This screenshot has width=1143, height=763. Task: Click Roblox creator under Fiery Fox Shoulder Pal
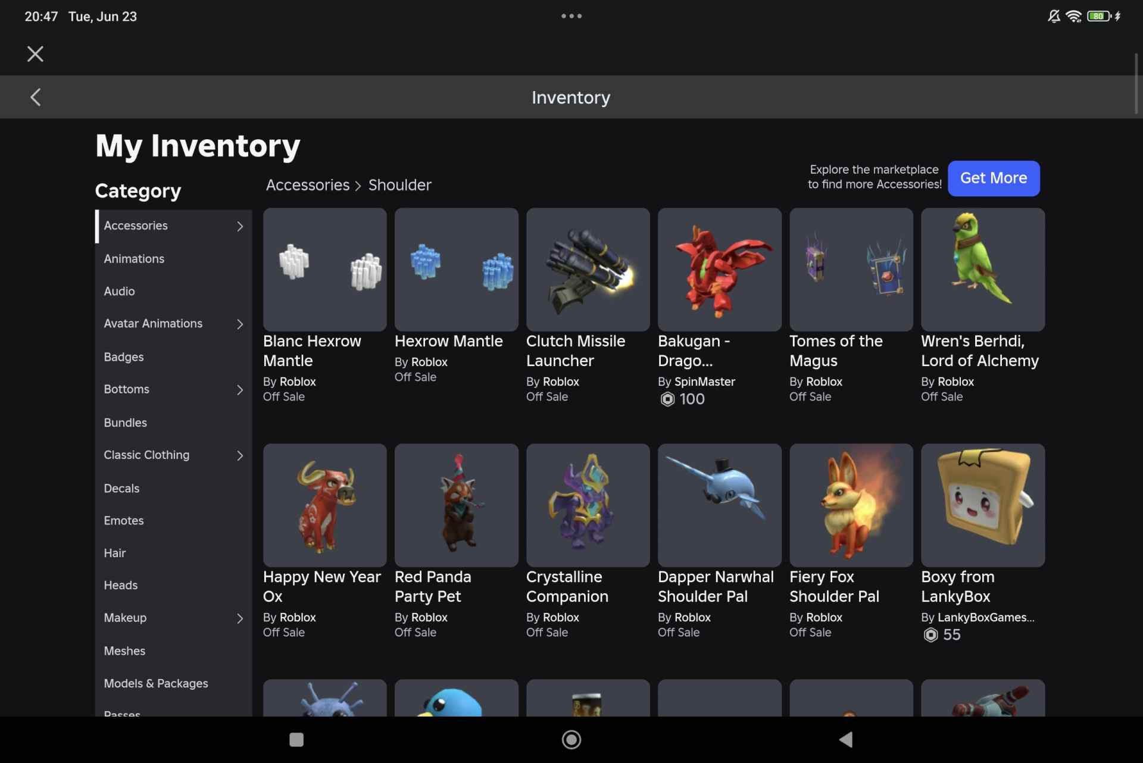click(x=824, y=617)
